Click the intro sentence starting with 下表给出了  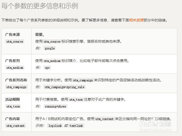pos(85,20)
